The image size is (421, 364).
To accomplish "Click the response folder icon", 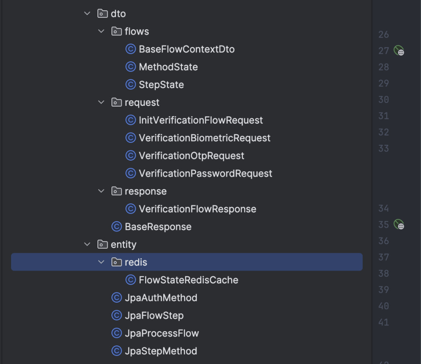I will (x=116, y=191).
